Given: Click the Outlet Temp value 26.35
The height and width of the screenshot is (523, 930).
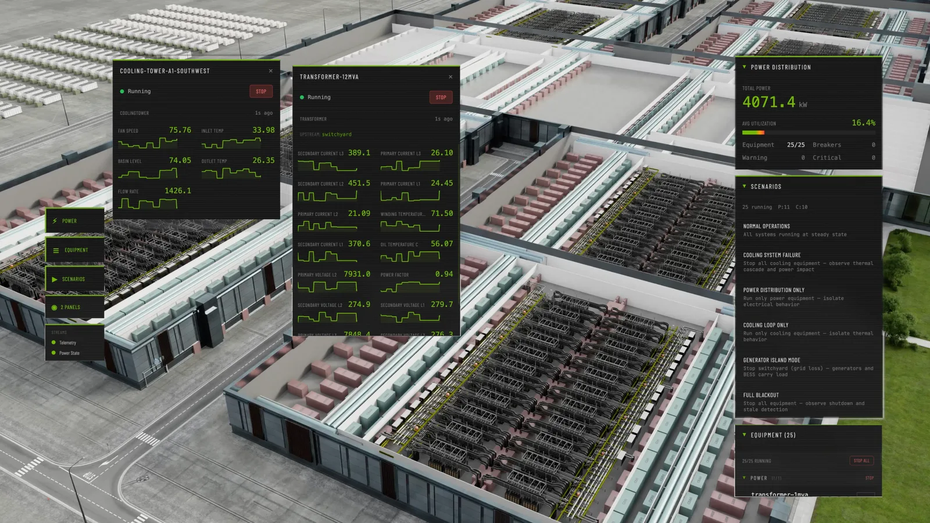Looking at the screenshot, I should [x=263, y=160].
